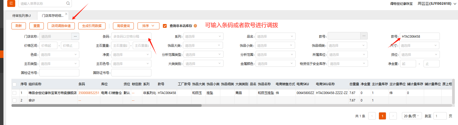Image resolution: width=458 pixels, height=125 pixels.
Task: Open the 饰品大类 dropdown
Action: [203, 45]
